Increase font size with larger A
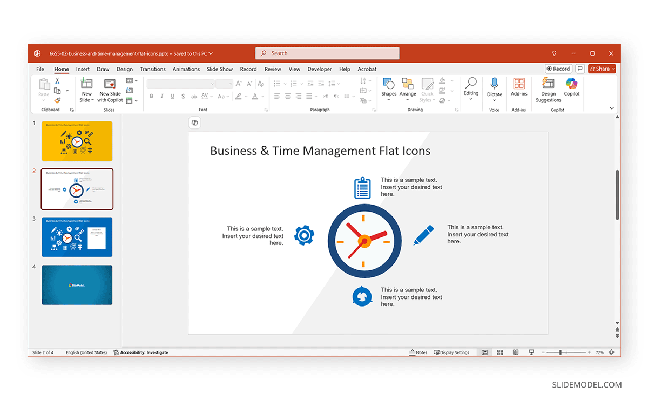The image size is (648, 401). click(239, 84)
